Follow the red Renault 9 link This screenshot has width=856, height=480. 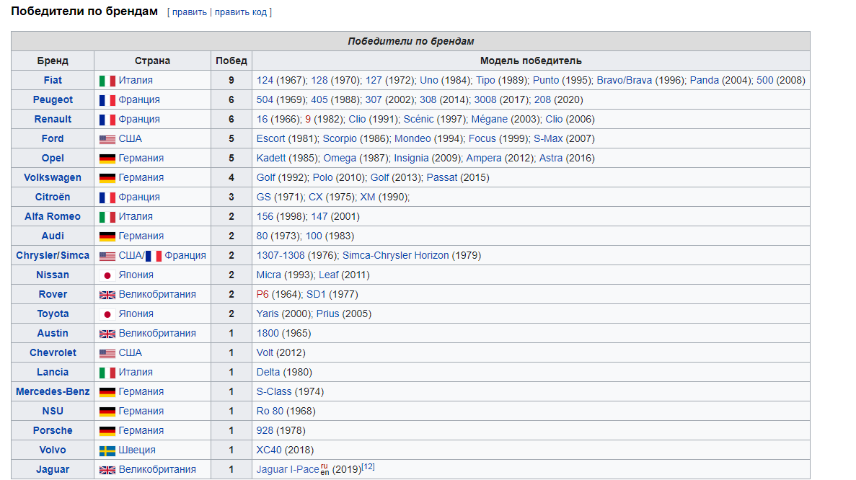coord(308,119)
